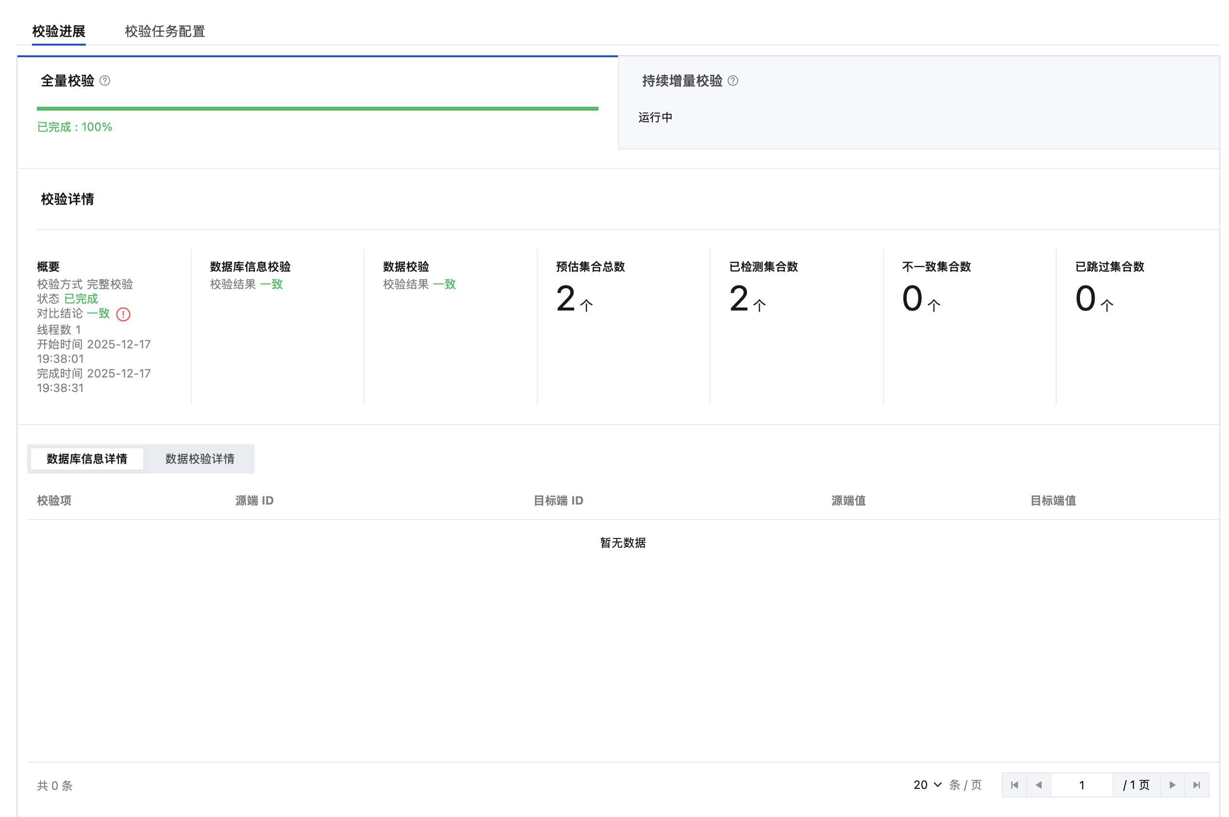Screen dimensions: 1229x817
Task: Click the 校验项 column header
Action: coord(54,500)
